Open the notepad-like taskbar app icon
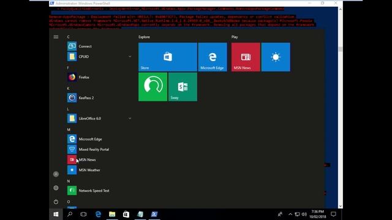Image resolution: width=392 pixels, height=220 pixels. [140, 215]
